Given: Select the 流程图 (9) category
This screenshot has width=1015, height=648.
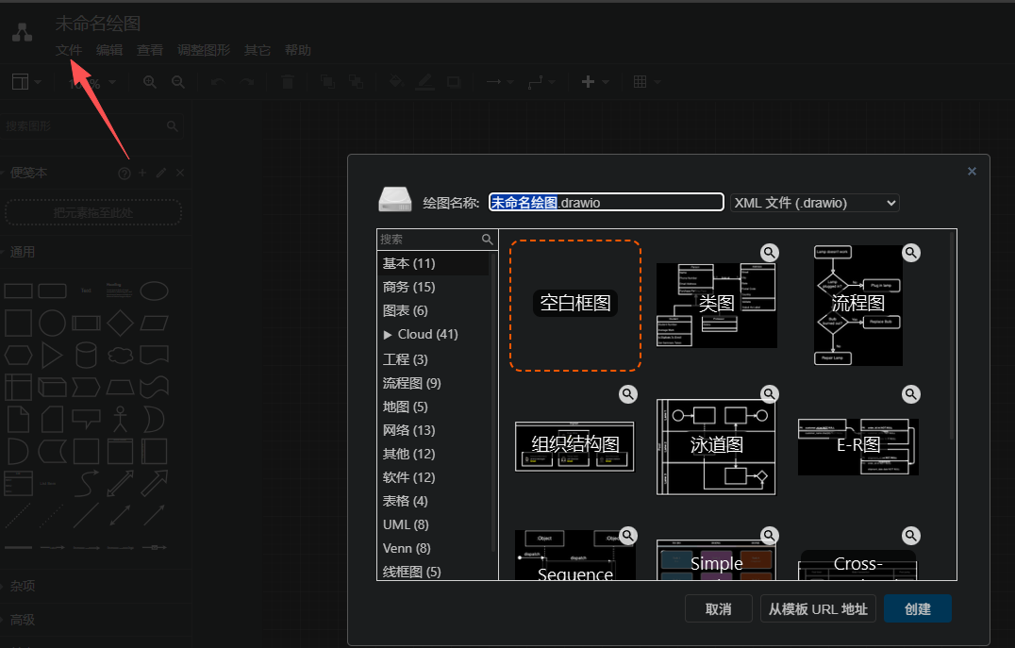Looking at the screenshot, I should pyautogui.click(x=411, y=383).
